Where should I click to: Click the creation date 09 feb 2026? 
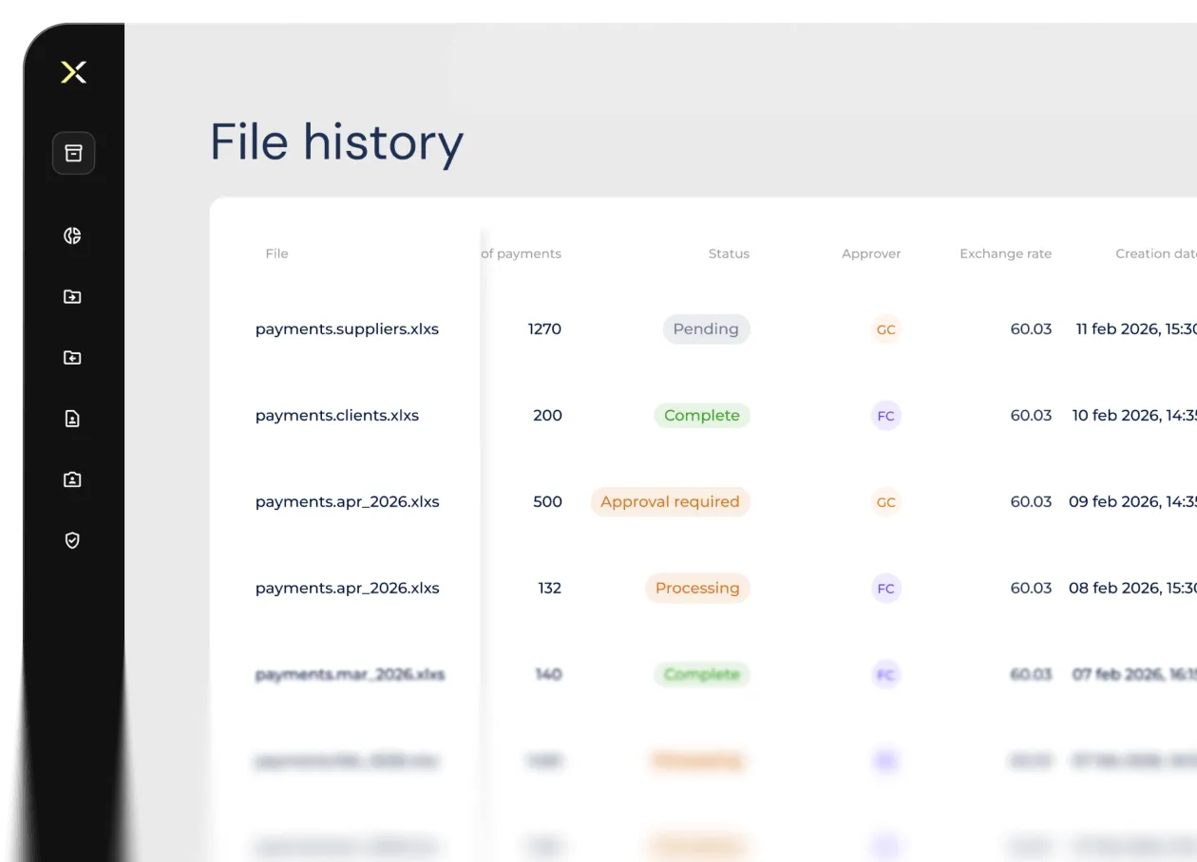[1132, 502]
